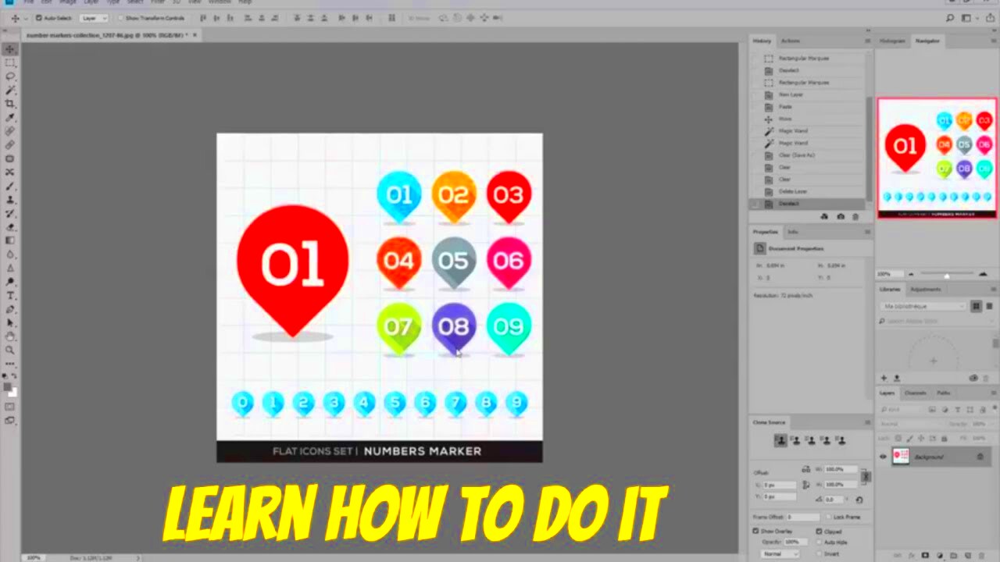Select first clone source stamp
The width and height of the screenshot is (1000, 562).
click(780, 441)
